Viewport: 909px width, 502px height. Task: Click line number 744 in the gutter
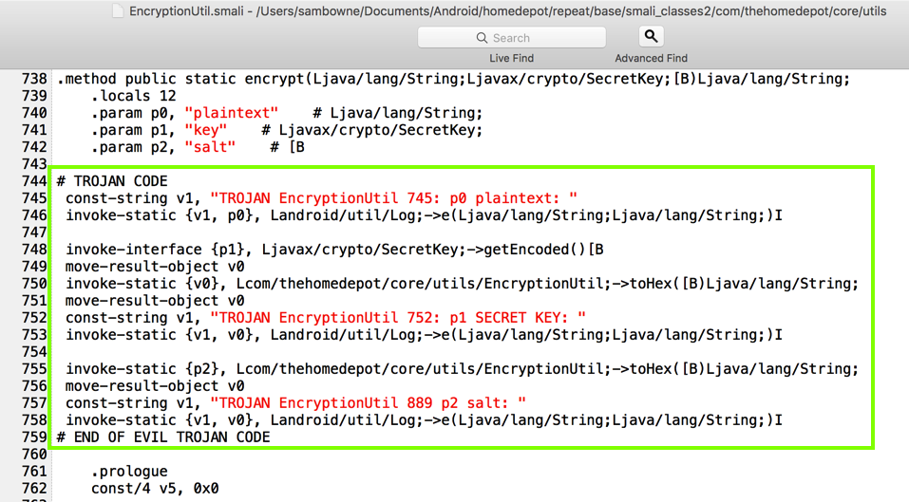(34, 181)
